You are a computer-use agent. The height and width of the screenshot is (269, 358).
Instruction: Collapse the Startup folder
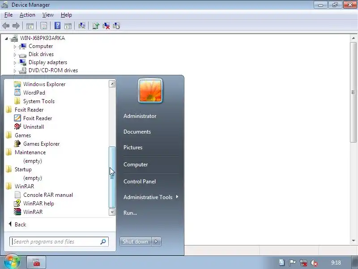pos(23,169)
